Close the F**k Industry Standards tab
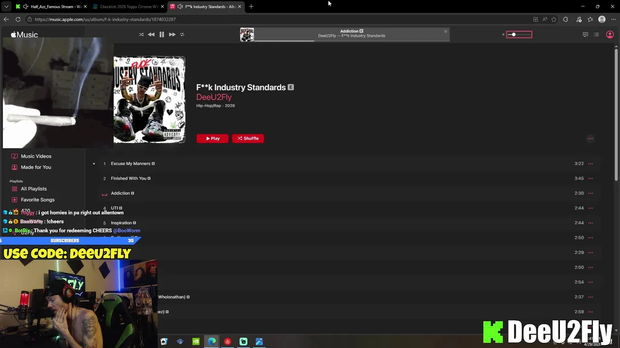620x348 pixels. click(x=239, y=6)
